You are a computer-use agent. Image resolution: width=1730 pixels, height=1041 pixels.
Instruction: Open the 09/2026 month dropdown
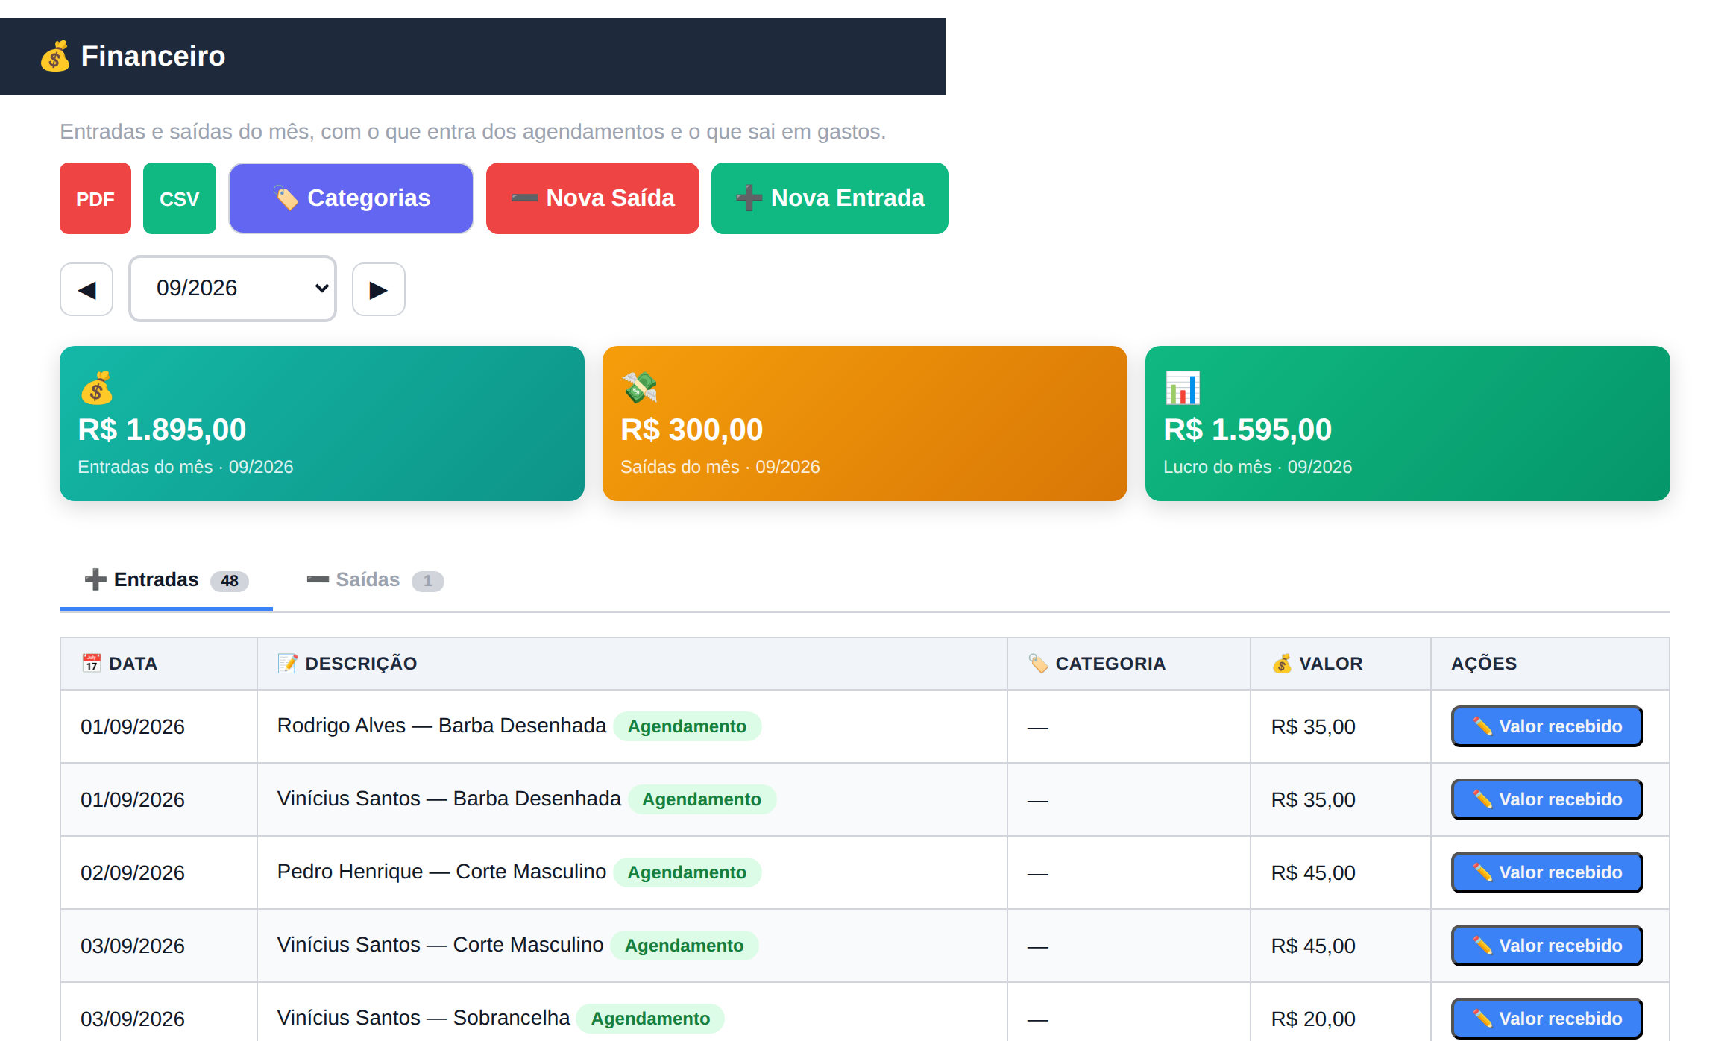coord(233,289)
